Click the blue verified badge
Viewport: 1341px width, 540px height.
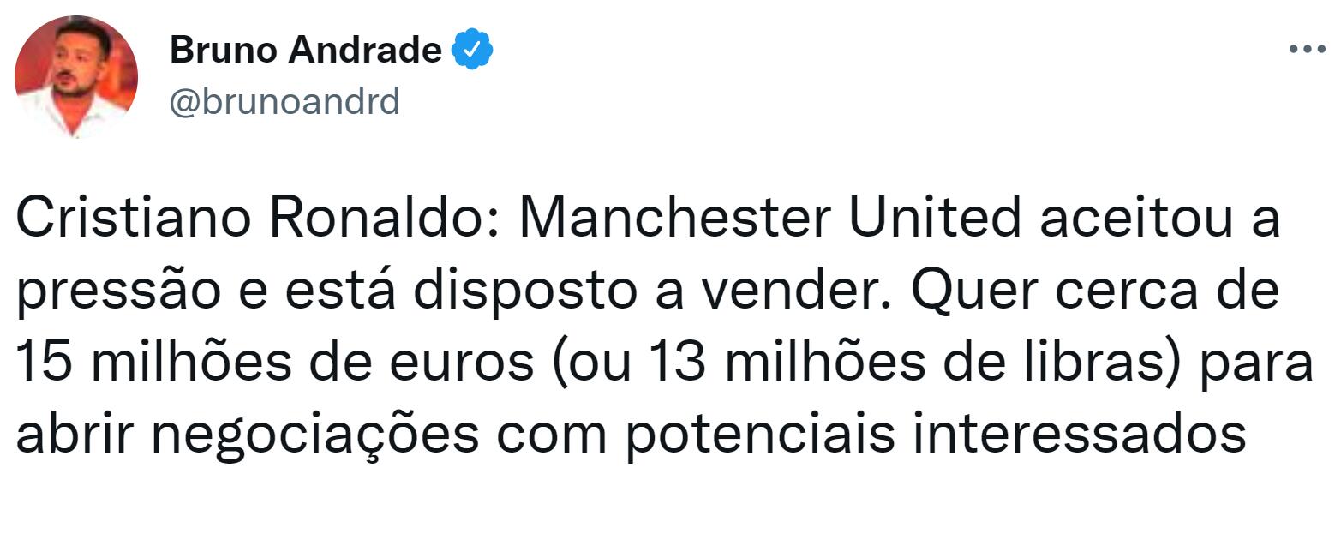(x=472, y=51)
